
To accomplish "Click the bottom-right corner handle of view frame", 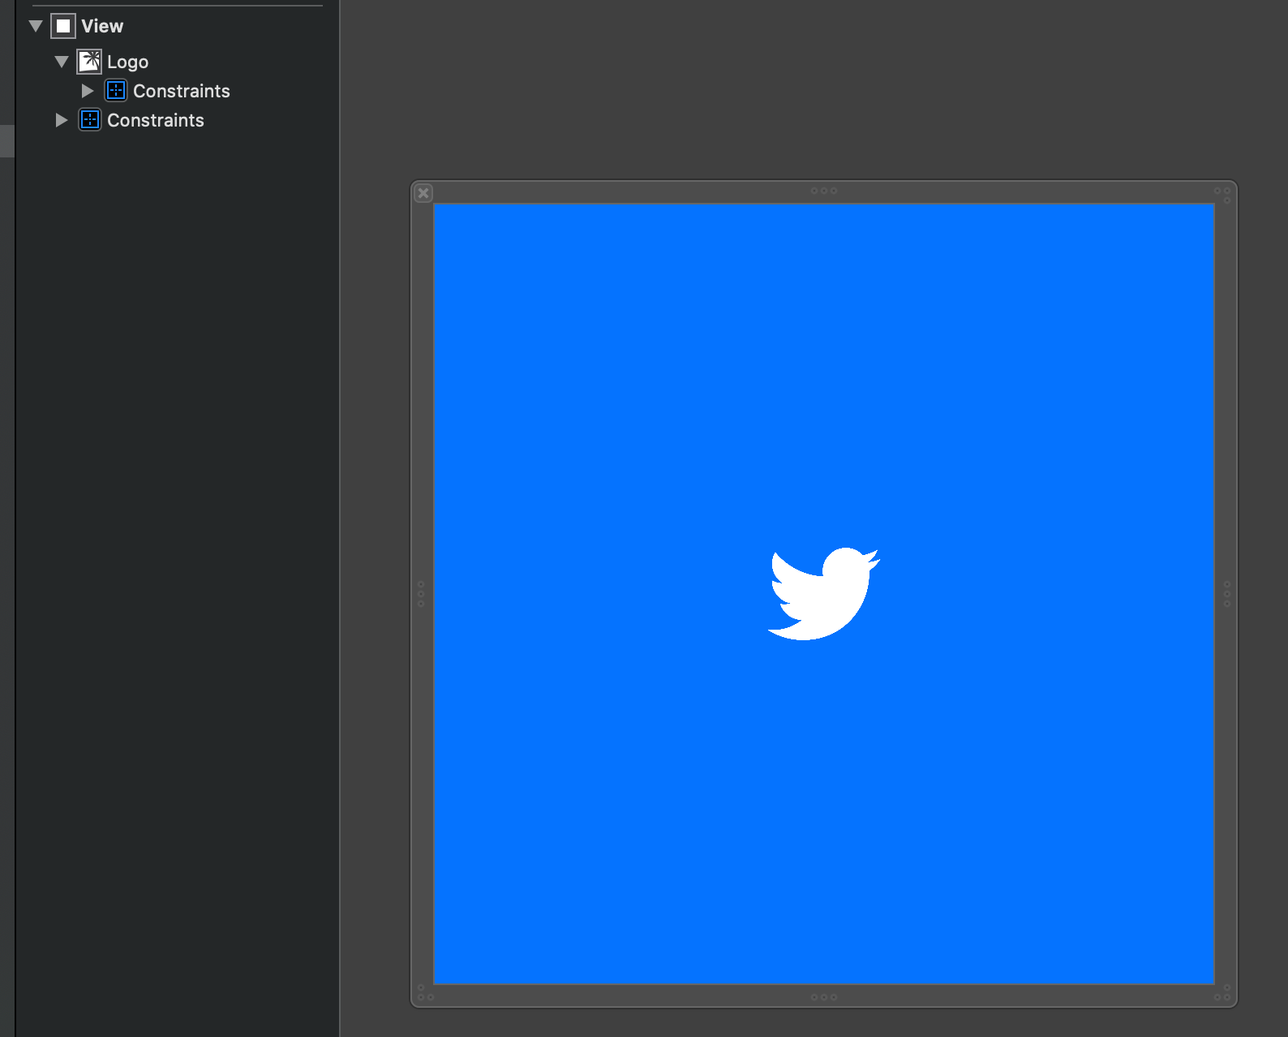I will (x=1224, y=993).
